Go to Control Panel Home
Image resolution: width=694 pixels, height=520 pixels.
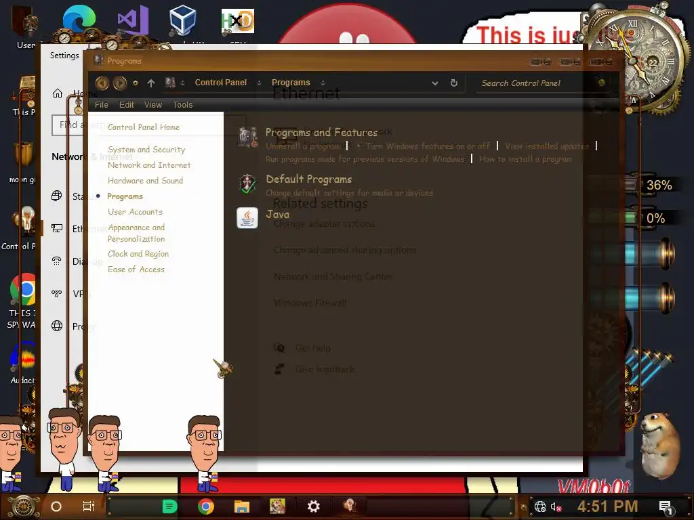144,127
